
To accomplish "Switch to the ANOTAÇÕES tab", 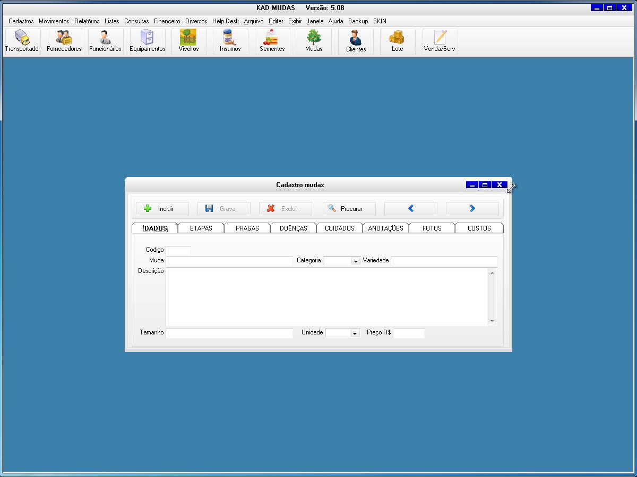I will point(386,228).
